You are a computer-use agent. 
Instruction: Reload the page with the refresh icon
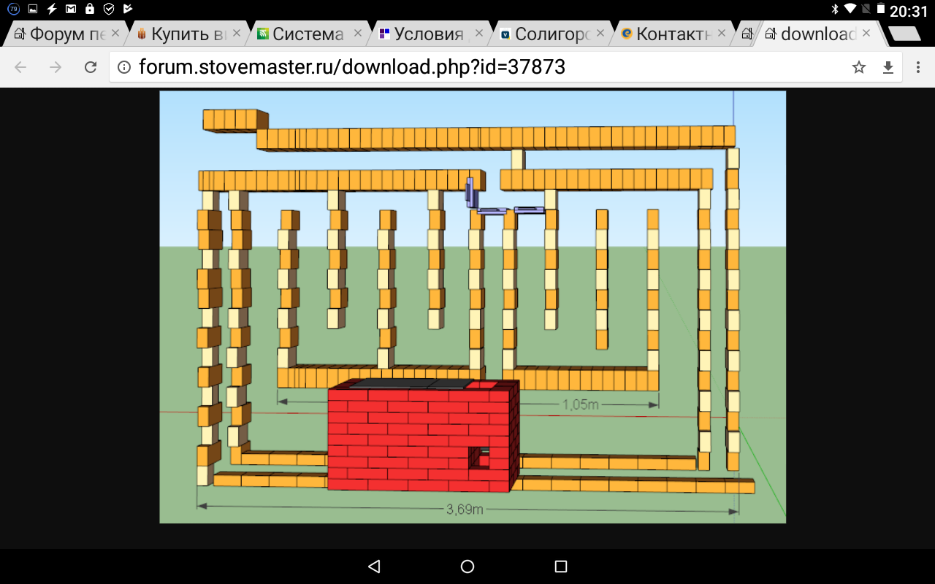click(x=91, y=68)
